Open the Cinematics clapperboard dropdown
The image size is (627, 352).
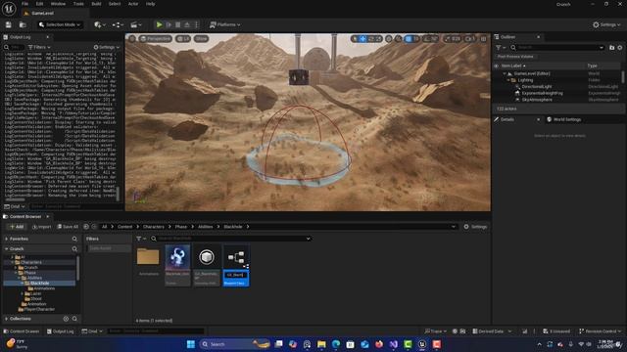tap(136, 24)
